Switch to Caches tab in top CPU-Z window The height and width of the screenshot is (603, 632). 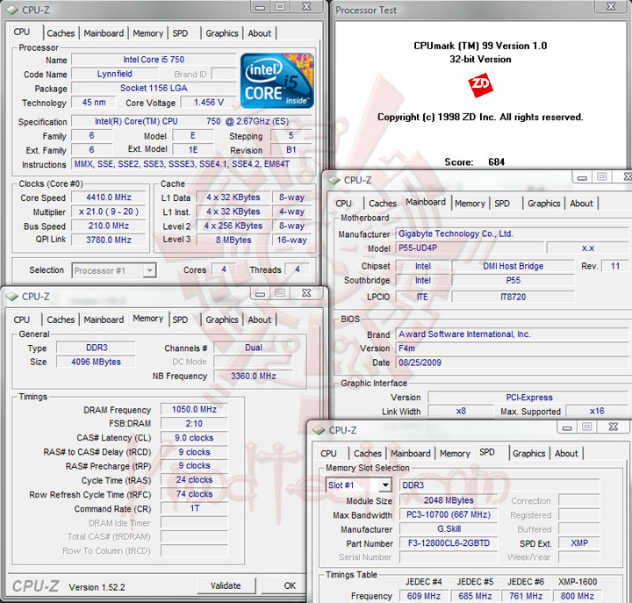61,33
